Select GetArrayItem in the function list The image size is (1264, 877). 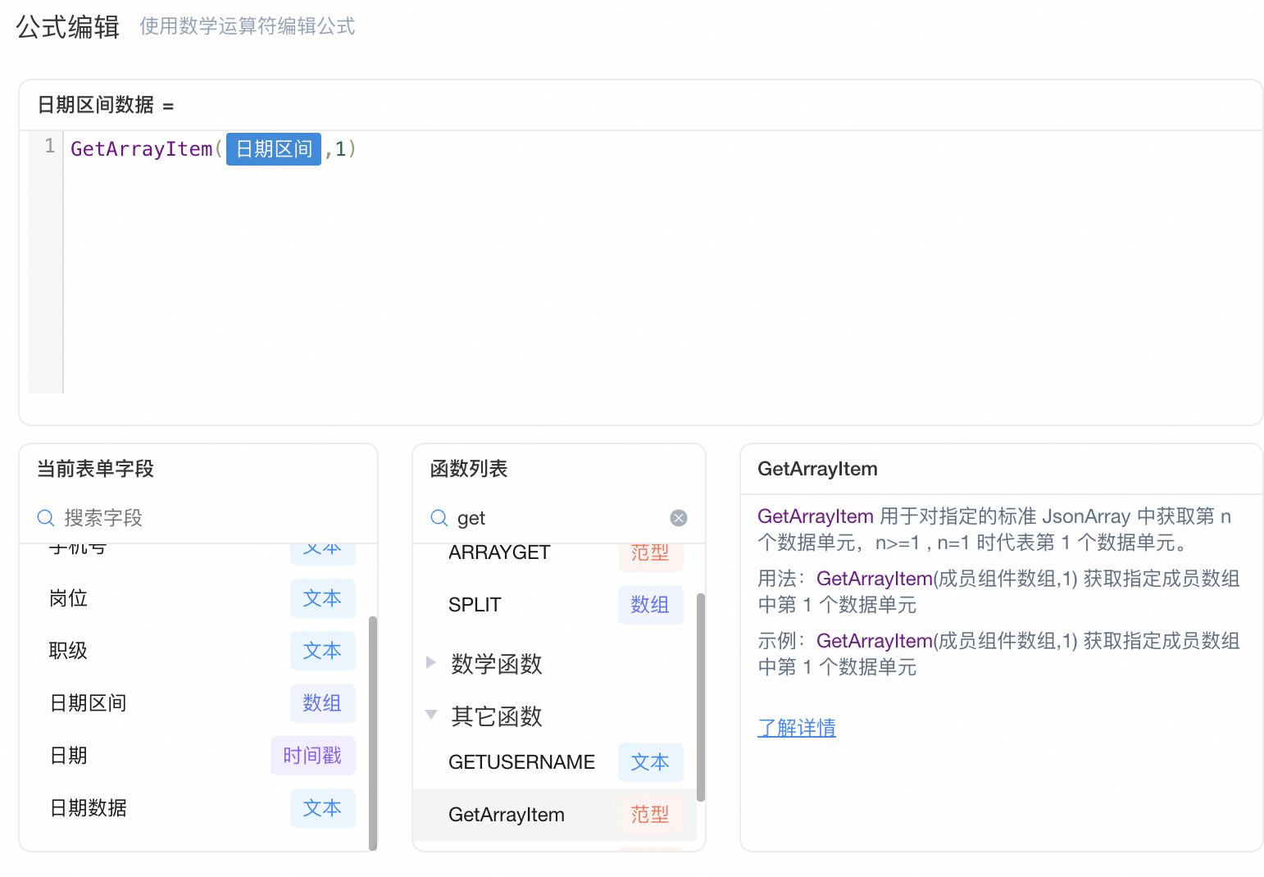coord(555,815)
